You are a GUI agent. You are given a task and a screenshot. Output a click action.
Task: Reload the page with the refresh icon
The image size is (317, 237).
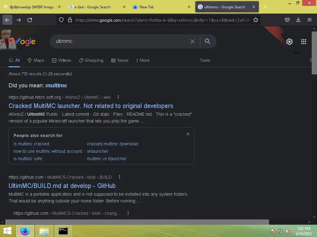30,20
